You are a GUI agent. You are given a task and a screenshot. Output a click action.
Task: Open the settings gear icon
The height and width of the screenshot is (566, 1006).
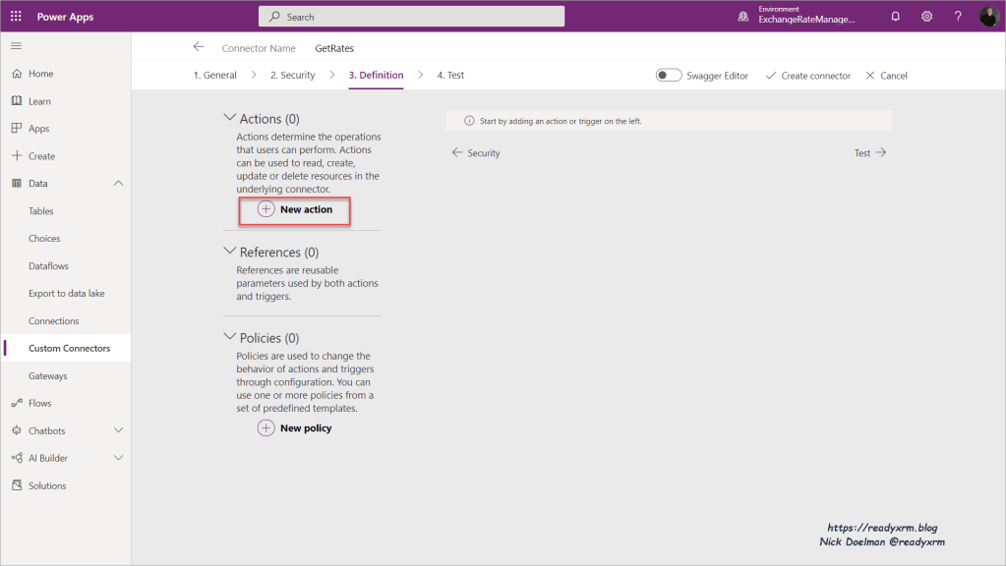tap(926, 17)
